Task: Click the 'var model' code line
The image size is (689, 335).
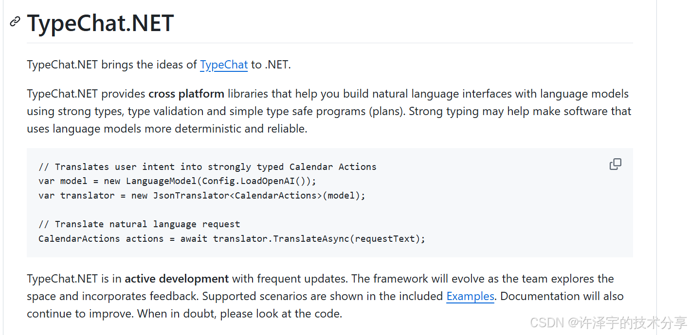Action: tap(177, 181)
